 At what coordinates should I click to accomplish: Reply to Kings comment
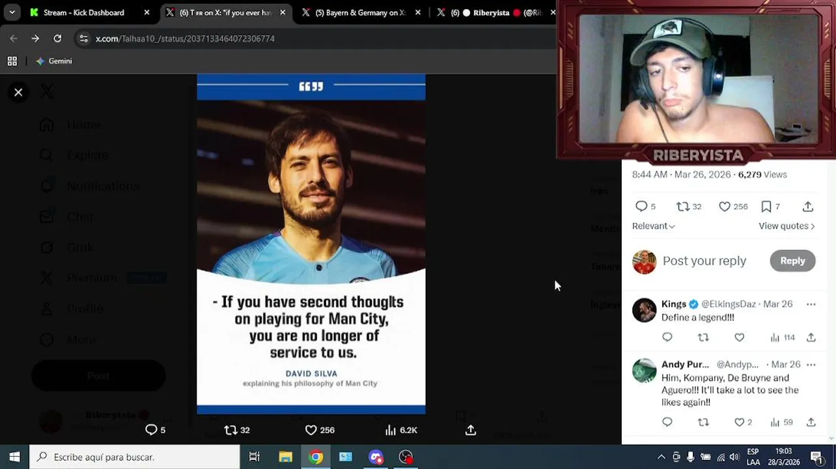(667, 337)
